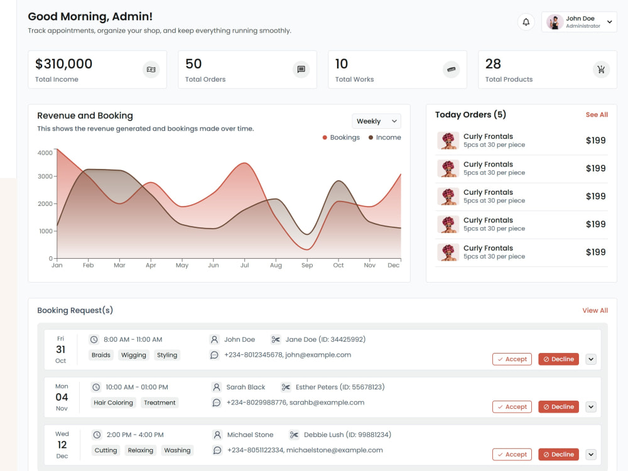This screenshot has width=628, height=471.
Task: Toggle the Bookings legend dot
Action: pyautogui.click(x=325, y=138)
